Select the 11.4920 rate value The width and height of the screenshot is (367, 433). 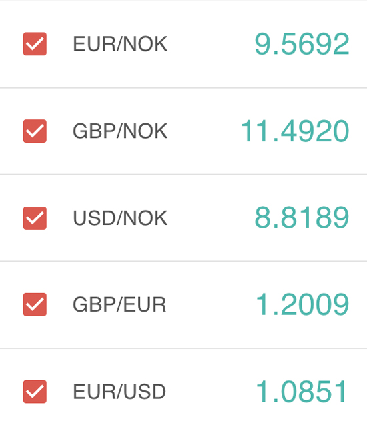click(x=295, y=131)
